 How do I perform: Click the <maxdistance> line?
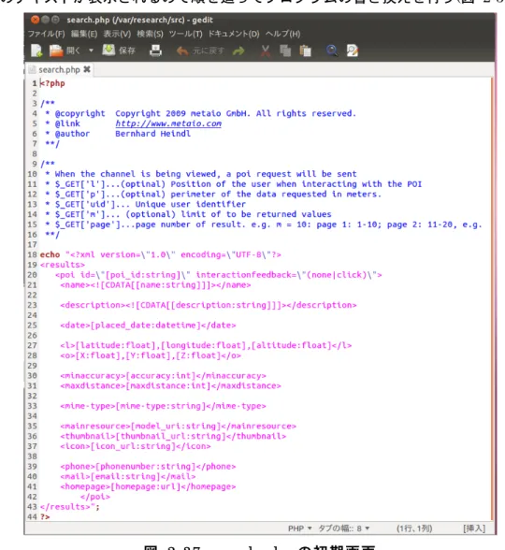(x=170, y=385)
